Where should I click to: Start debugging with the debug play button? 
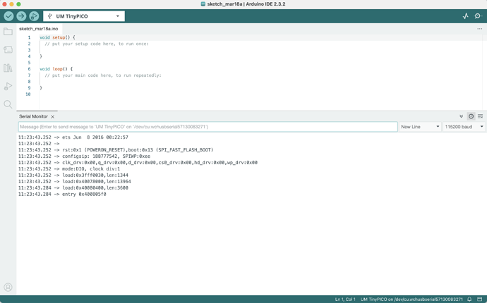[x=34, y=16]
